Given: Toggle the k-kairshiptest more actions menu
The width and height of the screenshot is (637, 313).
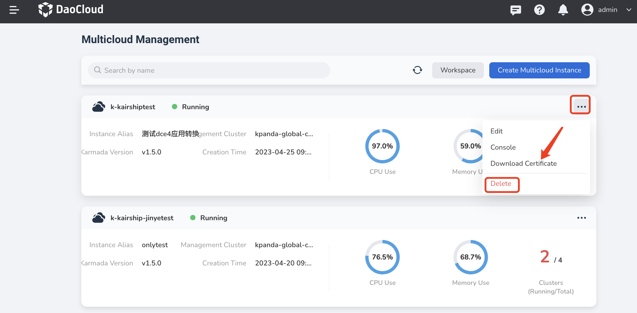Looking at the screenshot, I should click(581, 107).
